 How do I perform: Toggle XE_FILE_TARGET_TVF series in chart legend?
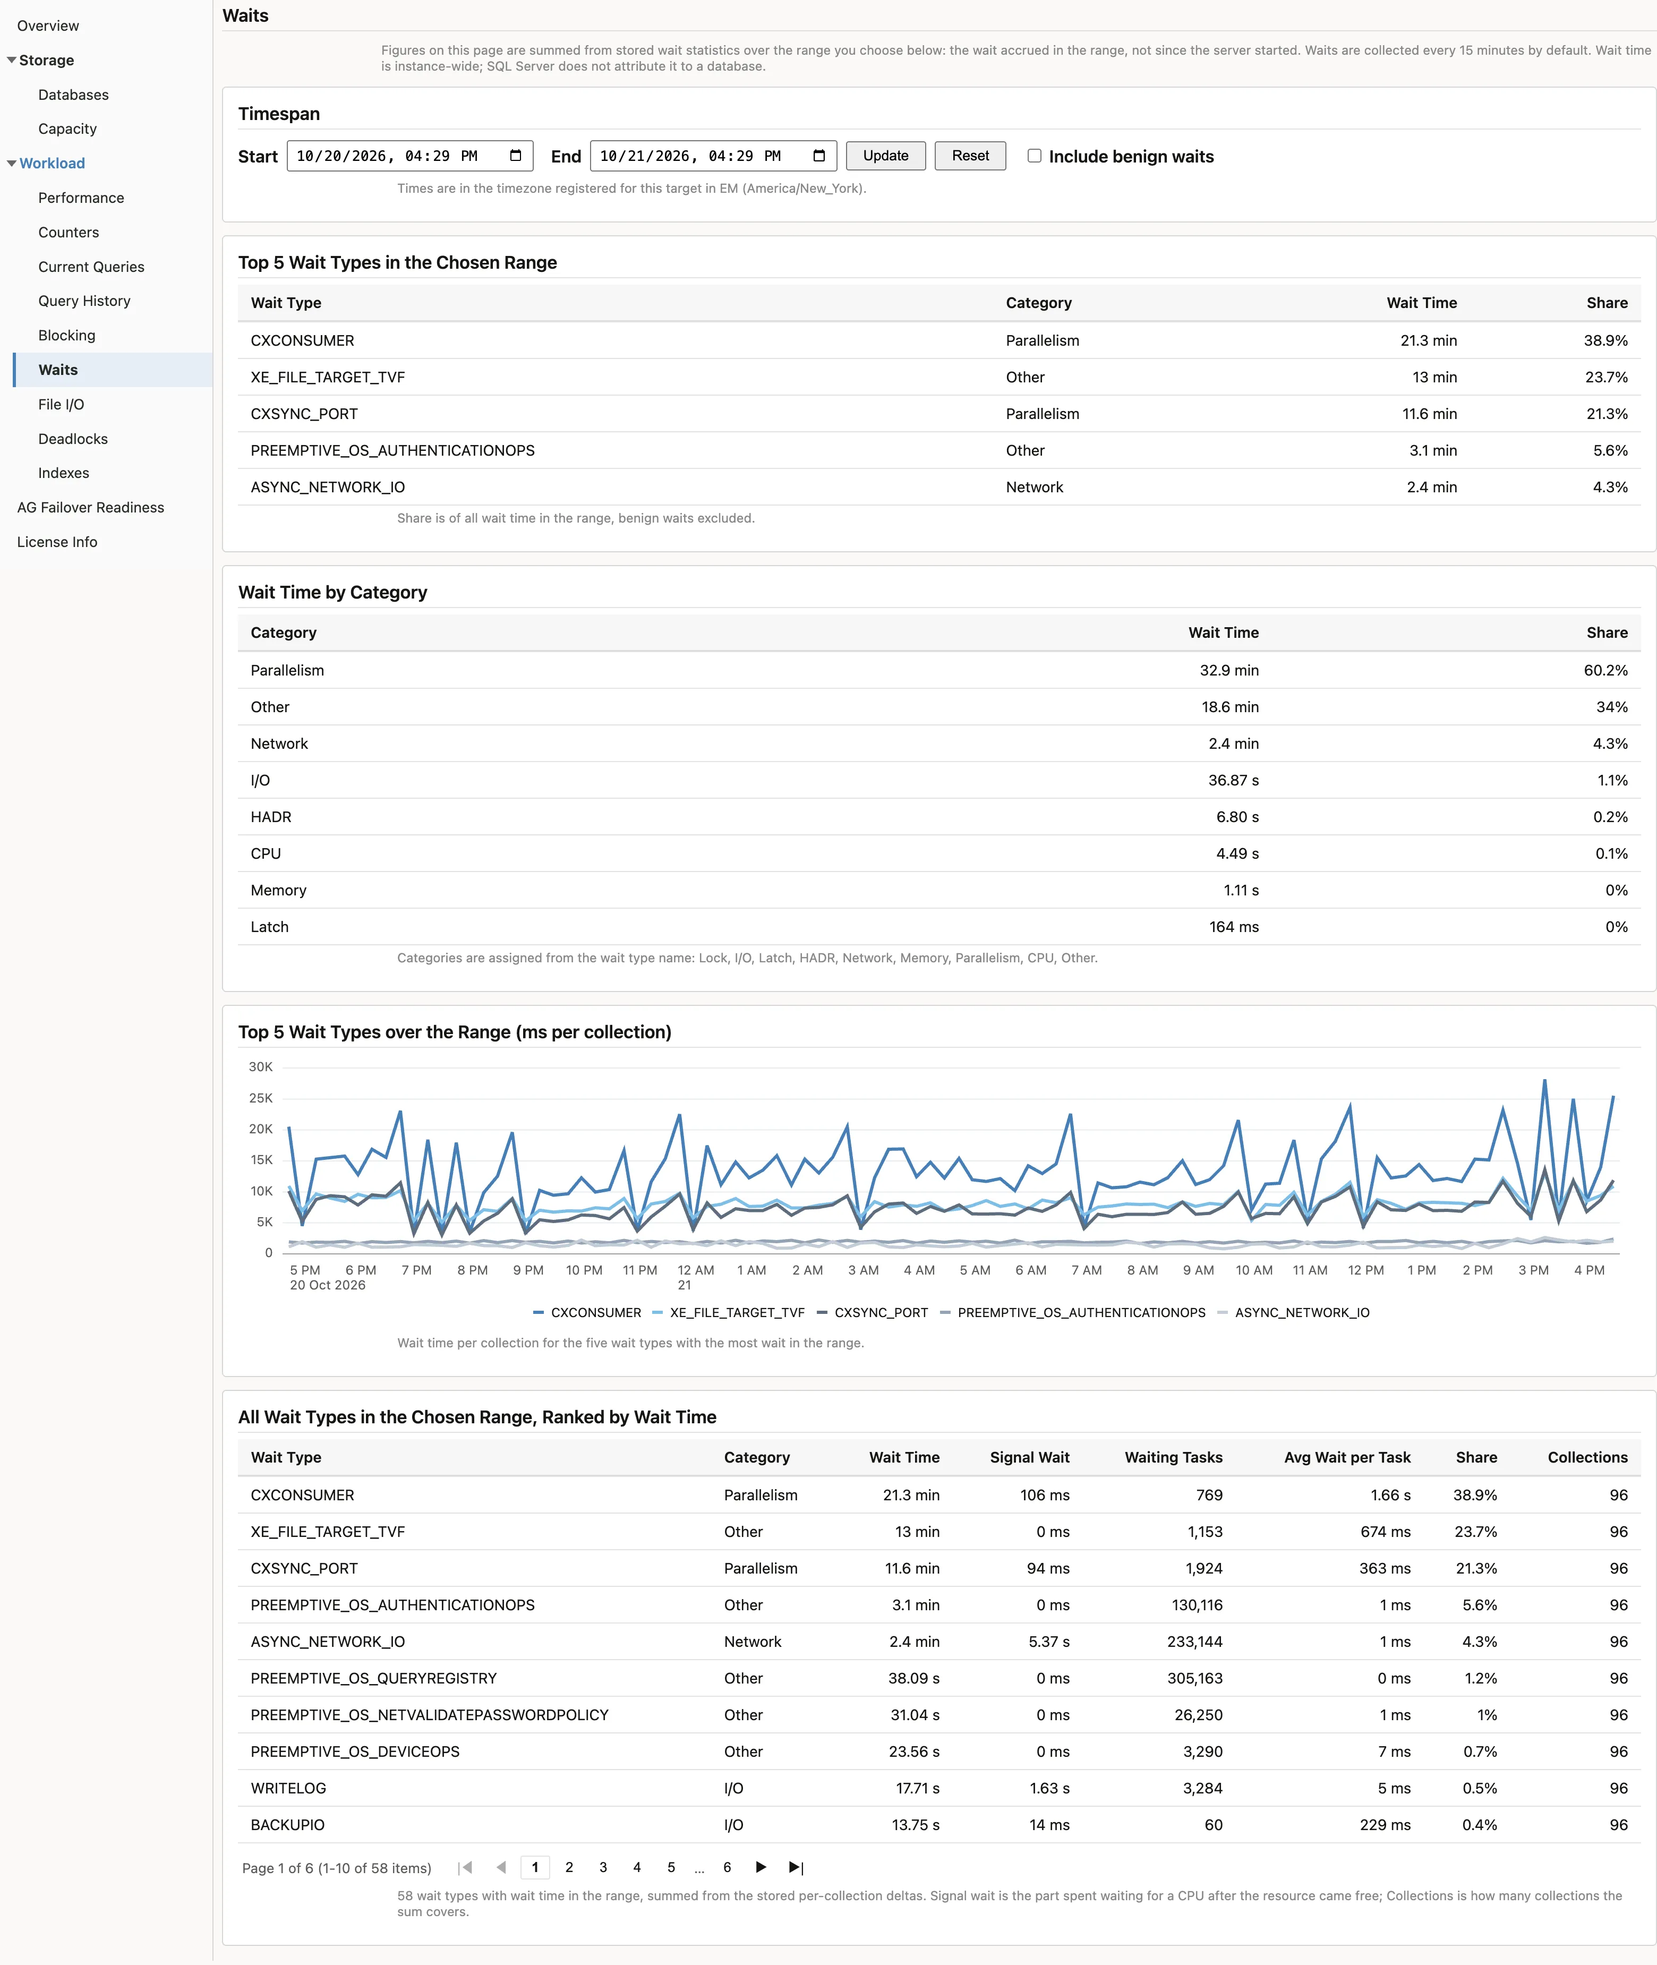728,1312
